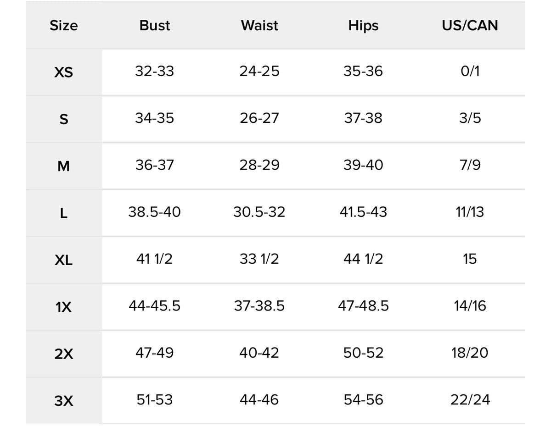Click the 38.5-40 bust measurement cell
551x443 pixels.
(x=154, y=212)
